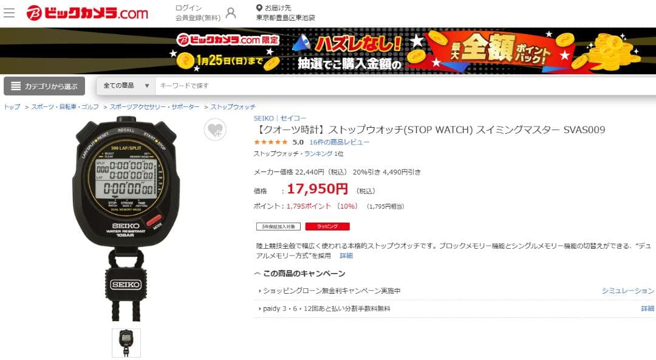Click the red ラッピング badge
The width and height of the screenshot is (656, 360).
[x=327, y=226]
